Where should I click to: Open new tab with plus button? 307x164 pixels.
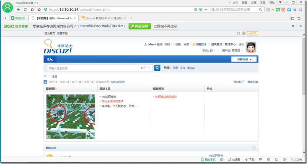(x=131, y=18)
